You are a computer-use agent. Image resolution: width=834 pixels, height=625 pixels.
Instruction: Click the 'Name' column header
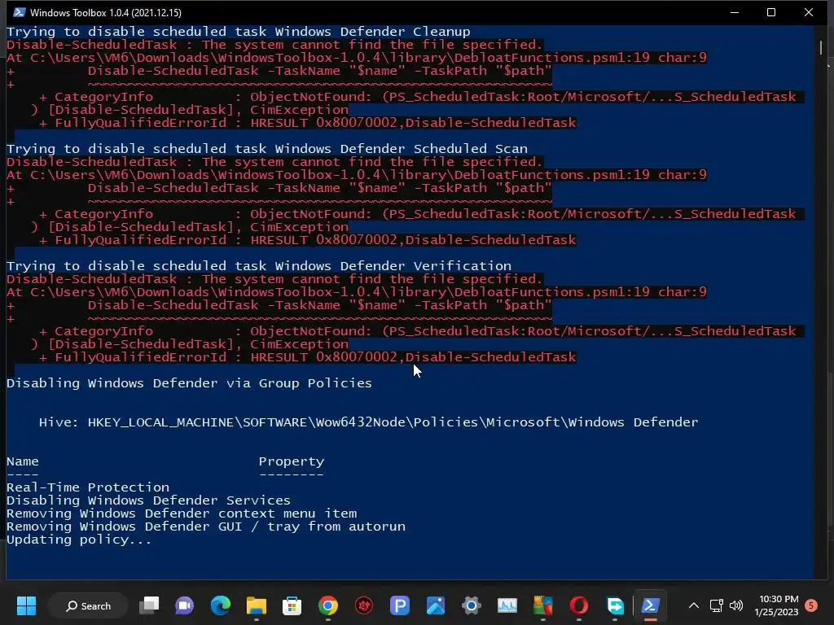pyautogui.click(x=22, y=461)
